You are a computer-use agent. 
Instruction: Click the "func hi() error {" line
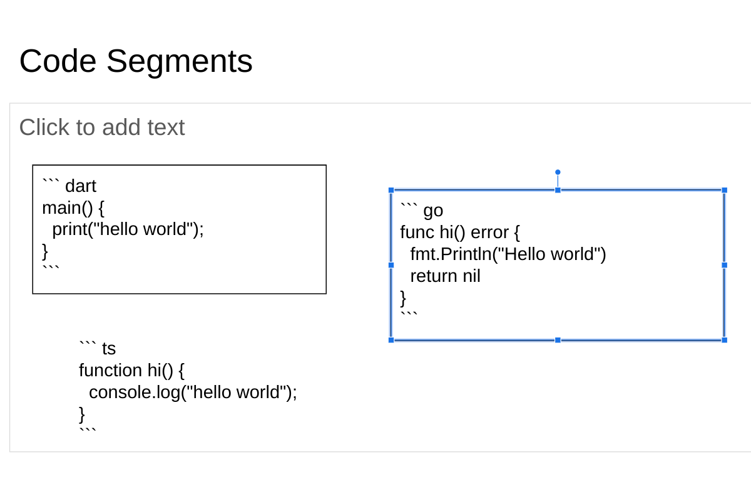point(460,232)
